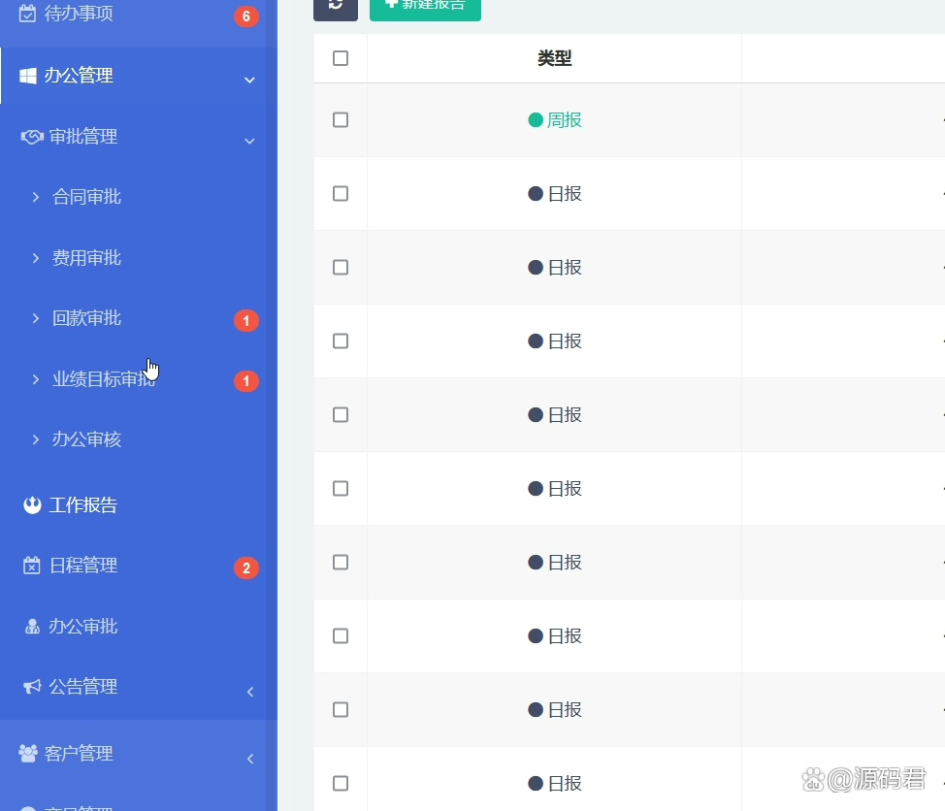Screen dimensions: 945x811
Task: Open the 回款审批 submenu link
Action: (x=86, y=318)
